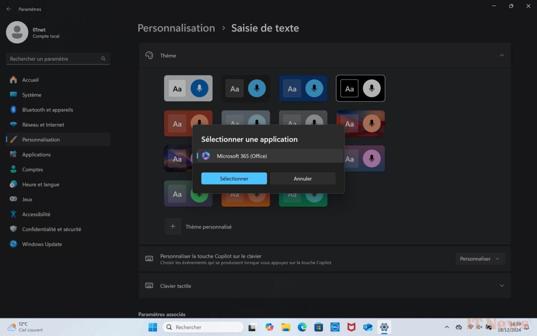Screen dimensions: 537x336
Task: Open Système settings from the sidebar
Action: point(31,95)
